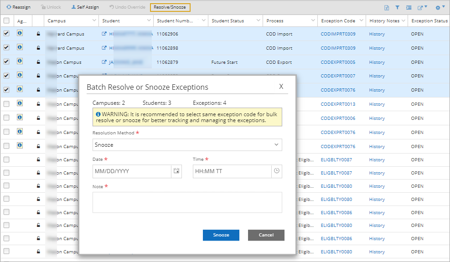Click the filter funnel icon in toolbar
This screenshot has height=262, width=450.
coord(397,7)
